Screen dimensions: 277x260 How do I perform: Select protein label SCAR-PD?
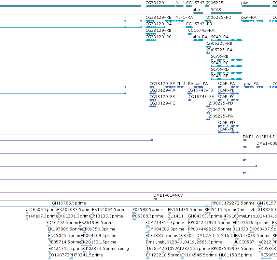point(226,123)
